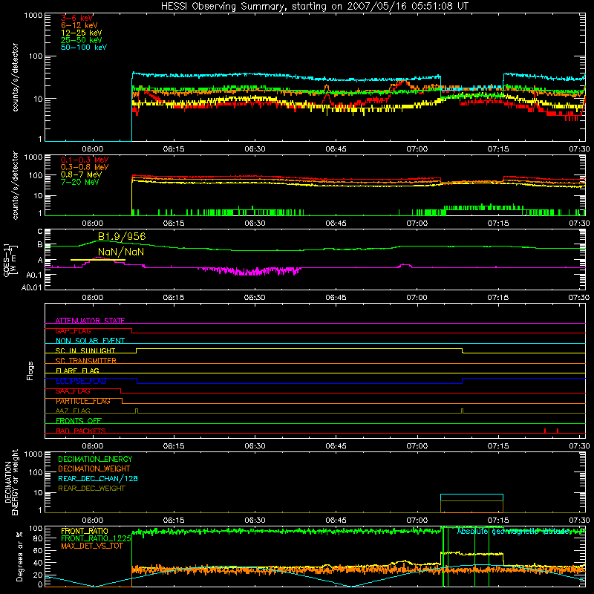Screen dimensions: 594x594
Task: Select the Degrees or % axis title
Action: click(20, 556)
